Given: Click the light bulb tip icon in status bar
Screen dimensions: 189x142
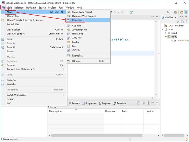Looking at the screenshot, I should point(187,139).
